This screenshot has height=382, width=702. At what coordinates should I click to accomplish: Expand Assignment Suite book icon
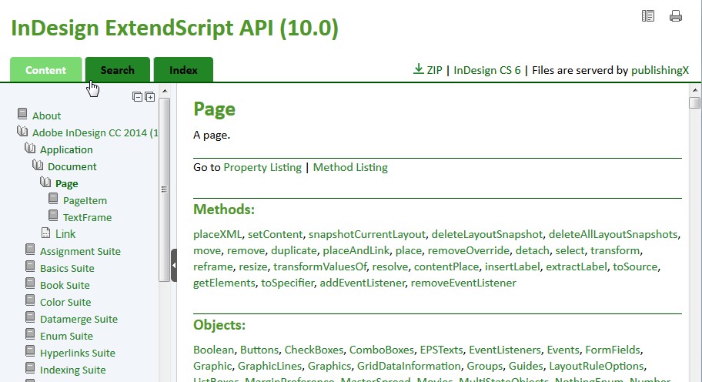[x=30, y=250]
